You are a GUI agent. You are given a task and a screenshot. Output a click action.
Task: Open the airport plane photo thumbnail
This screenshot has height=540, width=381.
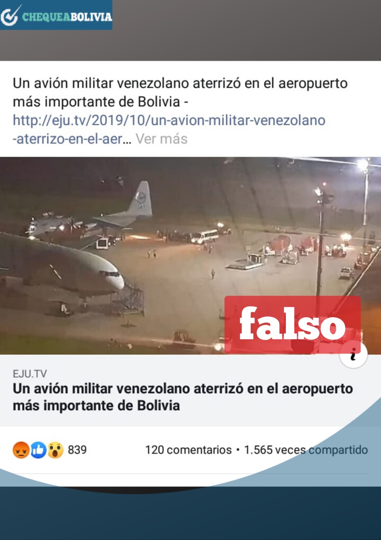[190, 256]
